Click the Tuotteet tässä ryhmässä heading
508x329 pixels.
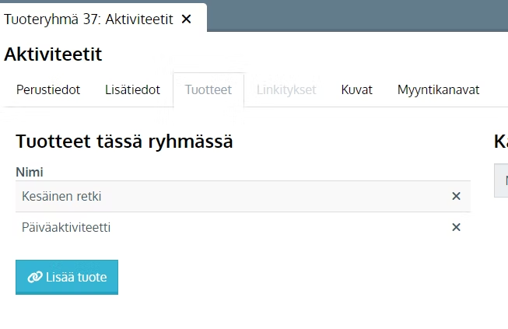(x=124, y=142)
